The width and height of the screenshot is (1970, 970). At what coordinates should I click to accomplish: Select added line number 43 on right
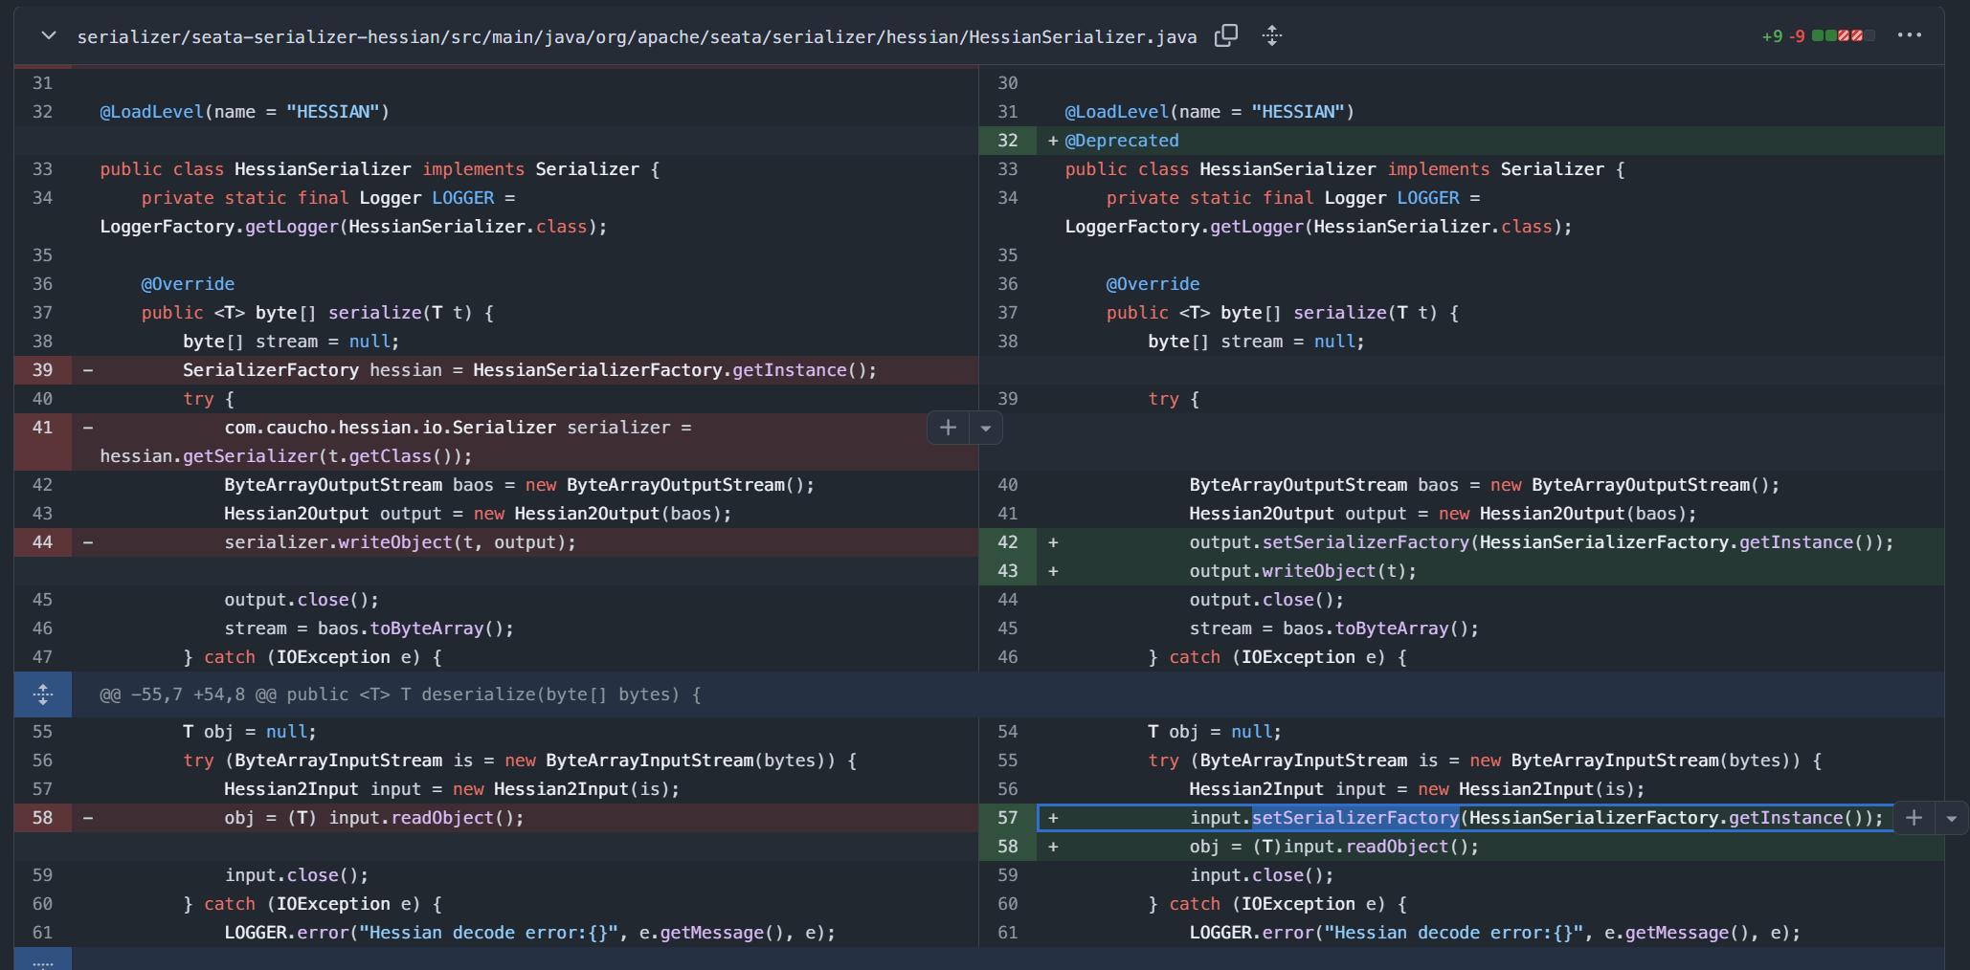click(x=1008, y=571)
